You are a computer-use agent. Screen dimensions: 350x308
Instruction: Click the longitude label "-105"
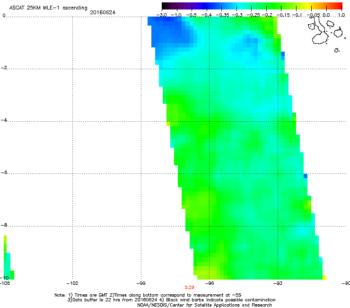[x=5, y=283]
